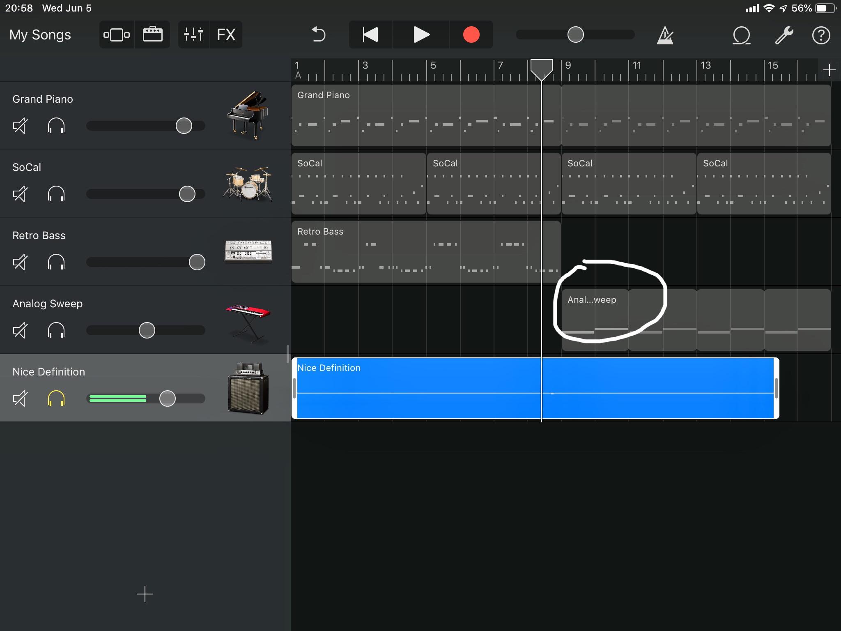The width and height of the screenshot is (841, 631).
Task: Open the Help question mark icon
Action: [821, 35]
